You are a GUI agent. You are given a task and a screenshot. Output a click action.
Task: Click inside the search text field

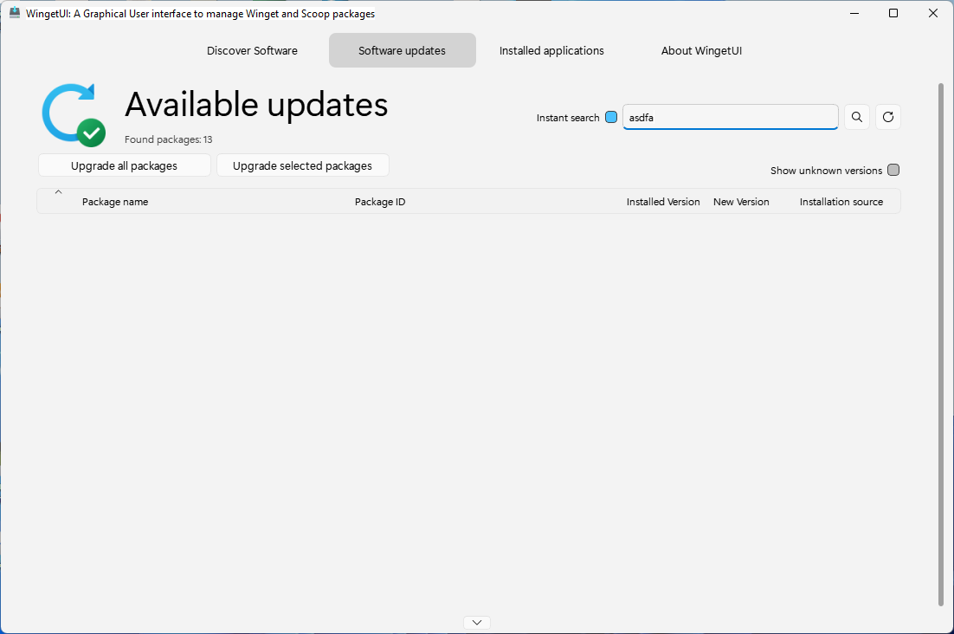coord(730,116)
